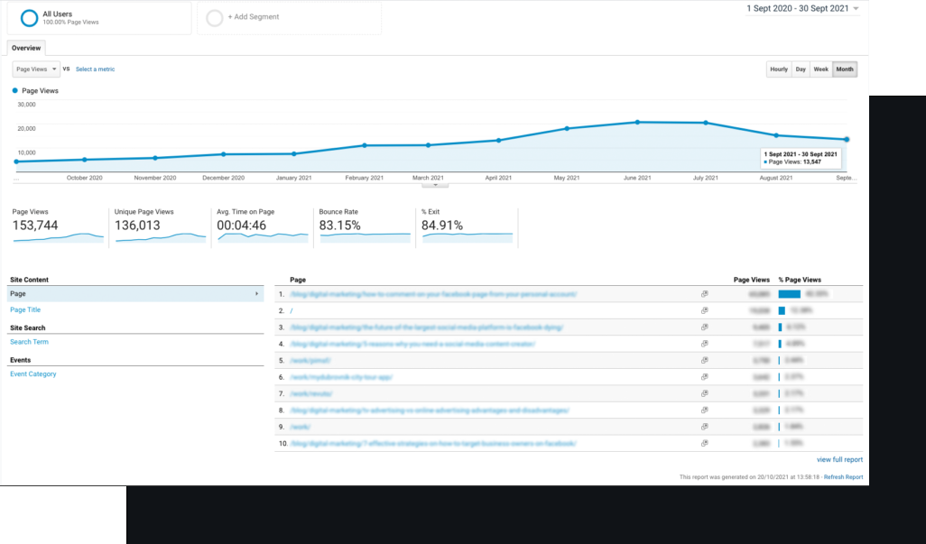Open external link icon for row 5
Screen dimensions: 926x544
point(705,360)
